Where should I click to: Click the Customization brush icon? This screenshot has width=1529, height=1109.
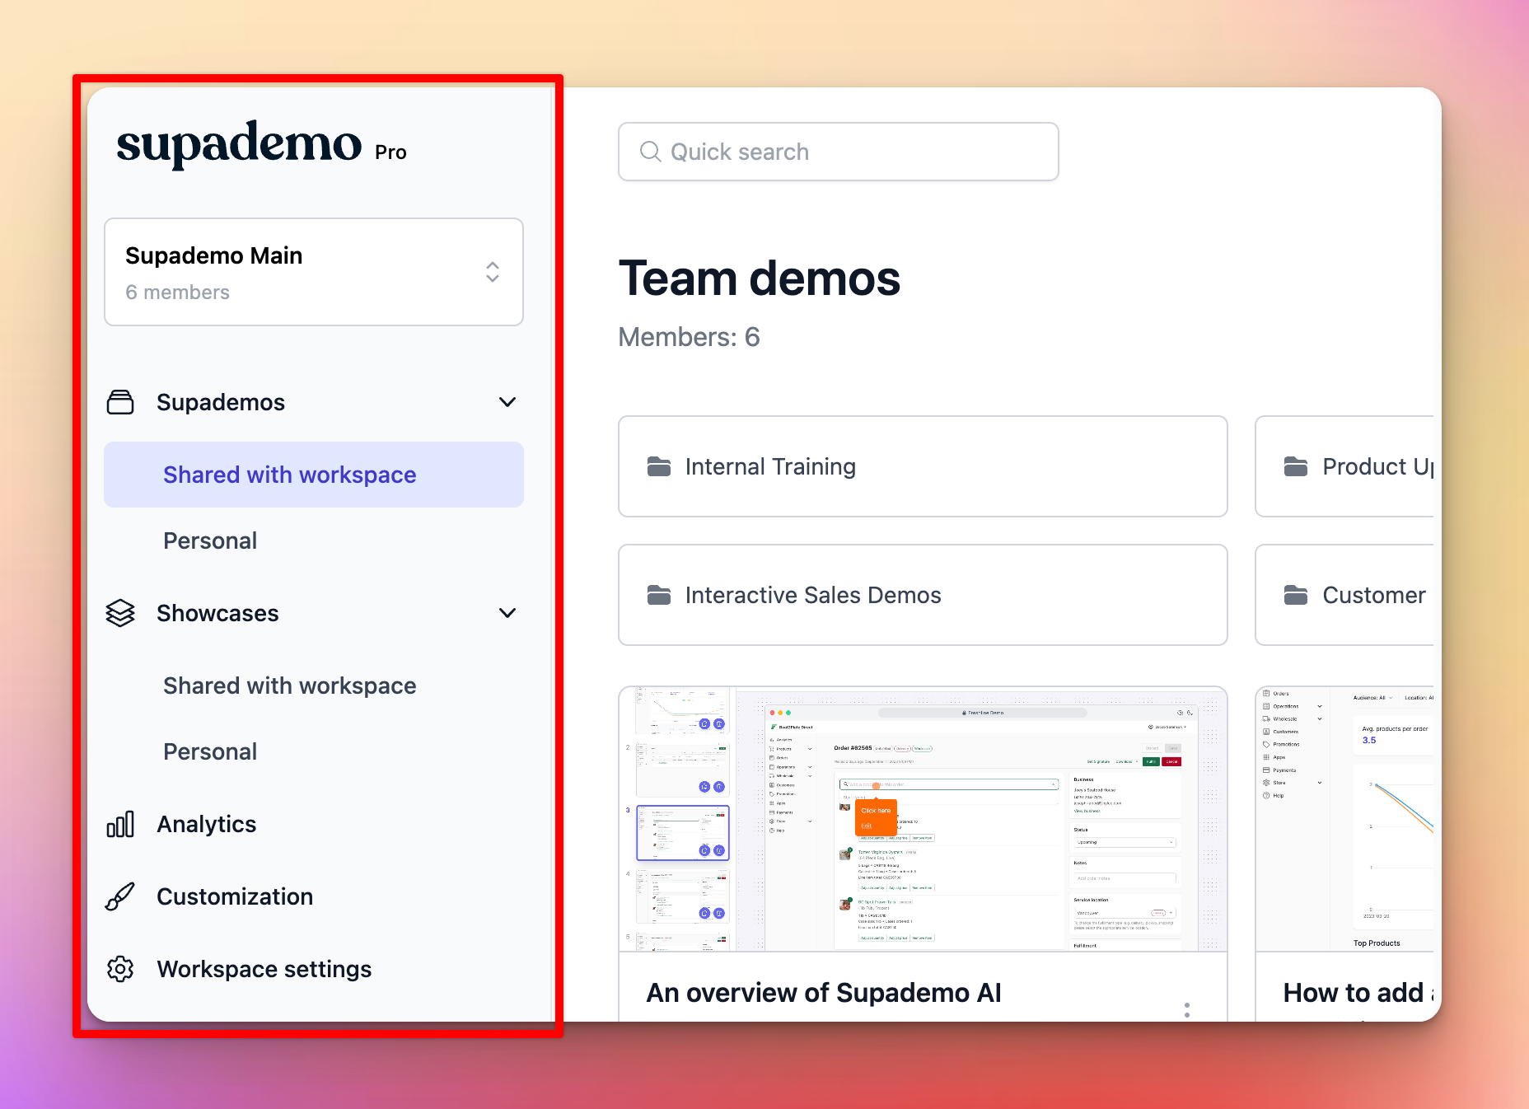(x=120, y=896)
